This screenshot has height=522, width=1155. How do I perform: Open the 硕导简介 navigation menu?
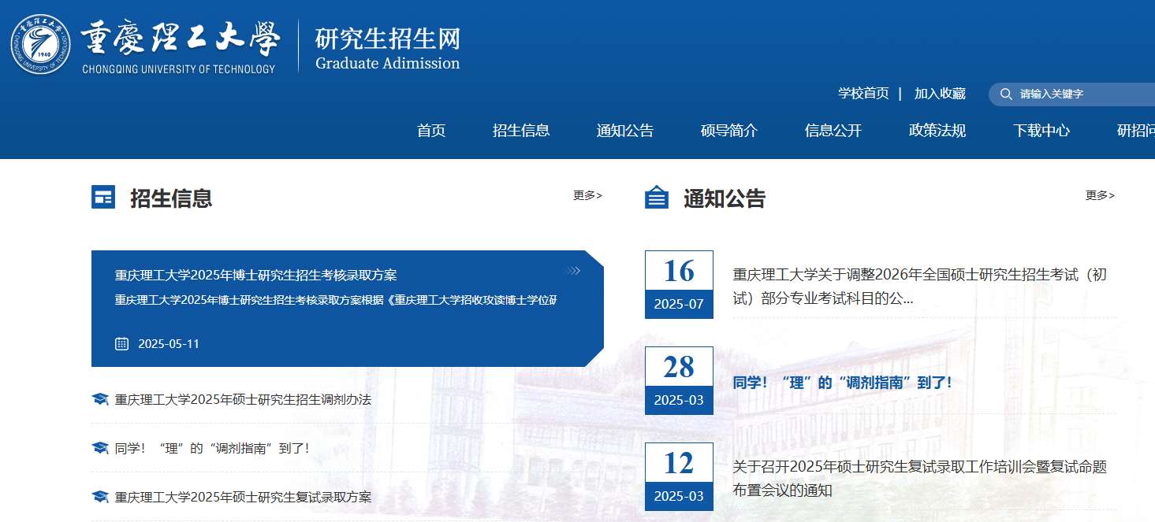[x=729, y=131]
